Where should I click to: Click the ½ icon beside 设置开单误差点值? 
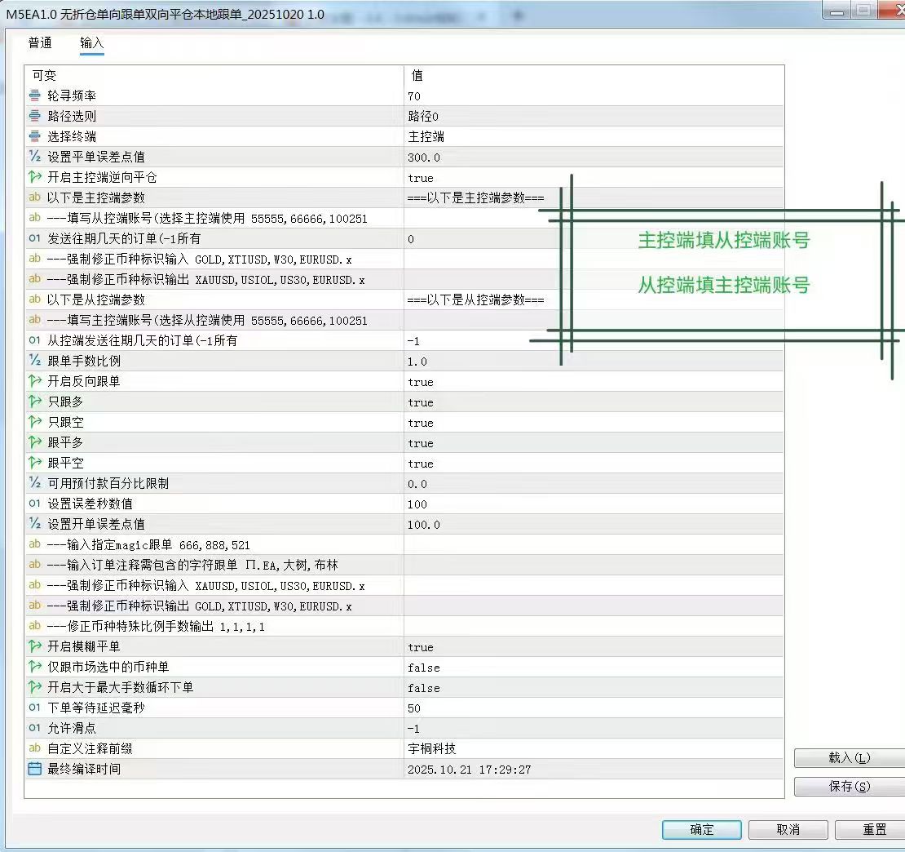(33, 524)
